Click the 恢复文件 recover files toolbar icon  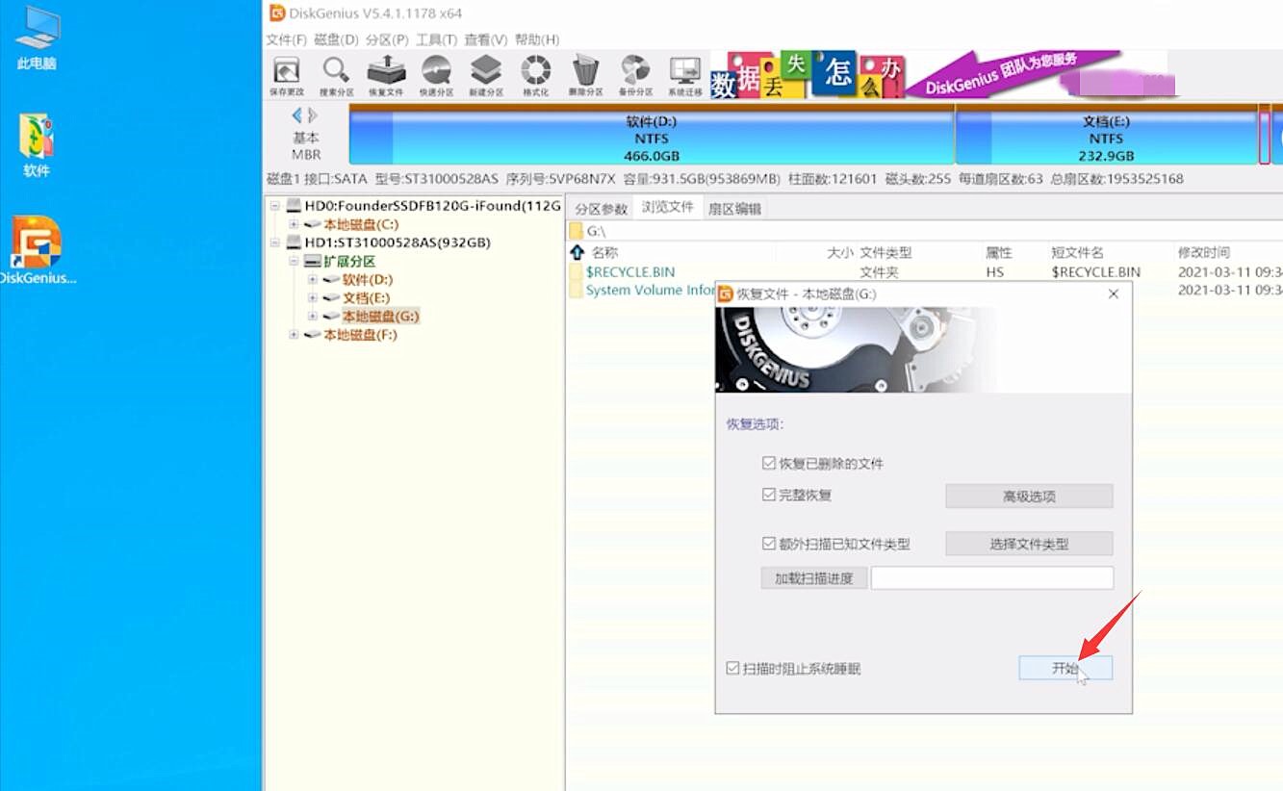(x=386, y=76)
